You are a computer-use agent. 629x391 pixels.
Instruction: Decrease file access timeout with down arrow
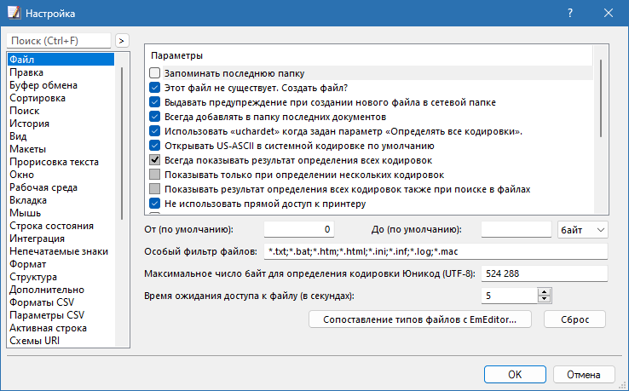click(x=545, y=299)
